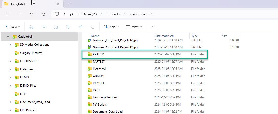Open the See more ellipsis menu

click(x=153, y=27)
